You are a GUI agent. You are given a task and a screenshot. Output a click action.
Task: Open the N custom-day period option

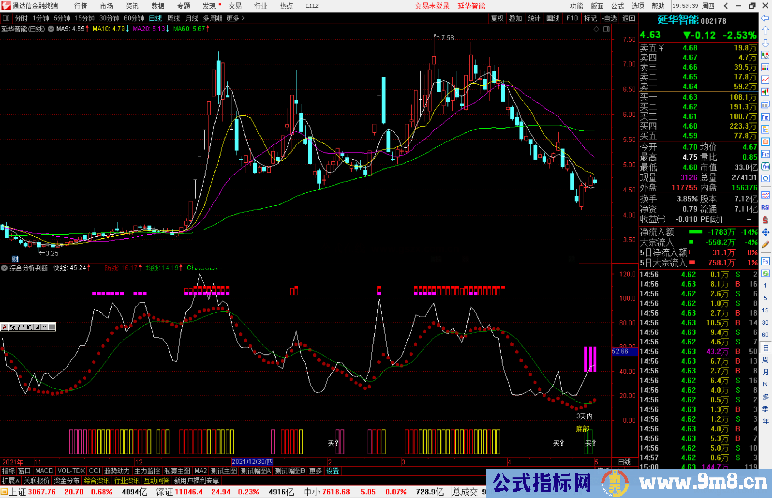click(x=765, y=384)
